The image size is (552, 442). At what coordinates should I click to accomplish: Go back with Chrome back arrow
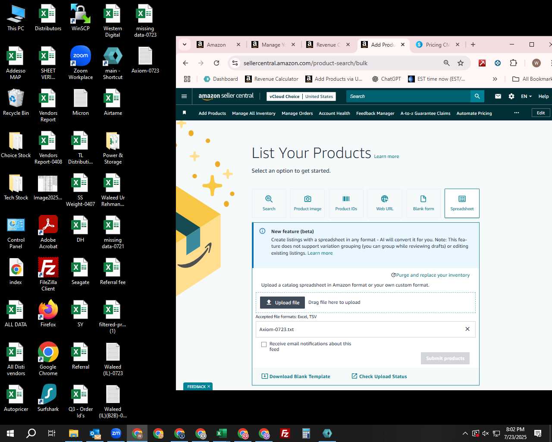coord(185,63)
